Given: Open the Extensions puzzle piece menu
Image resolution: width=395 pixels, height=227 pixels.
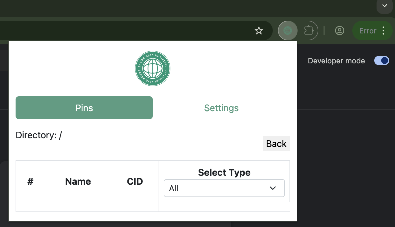Looking at the screenshot, I should tap(309, 31).
